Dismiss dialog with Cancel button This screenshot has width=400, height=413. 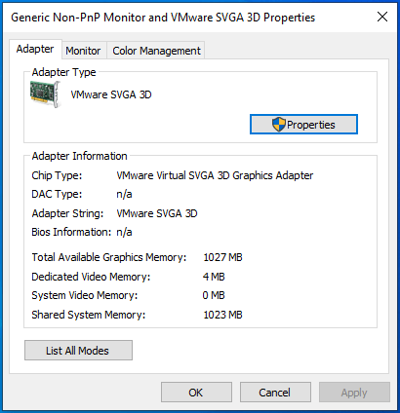pyautogui.click(x=275, y=393)
